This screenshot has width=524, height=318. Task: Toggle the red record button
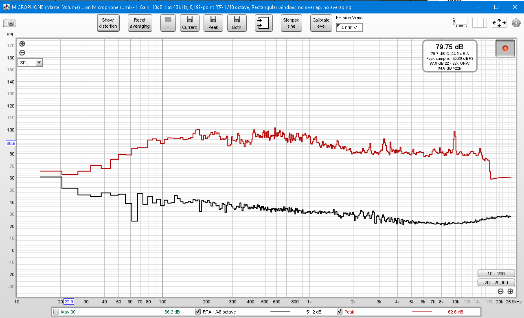(x=505, y=48)
